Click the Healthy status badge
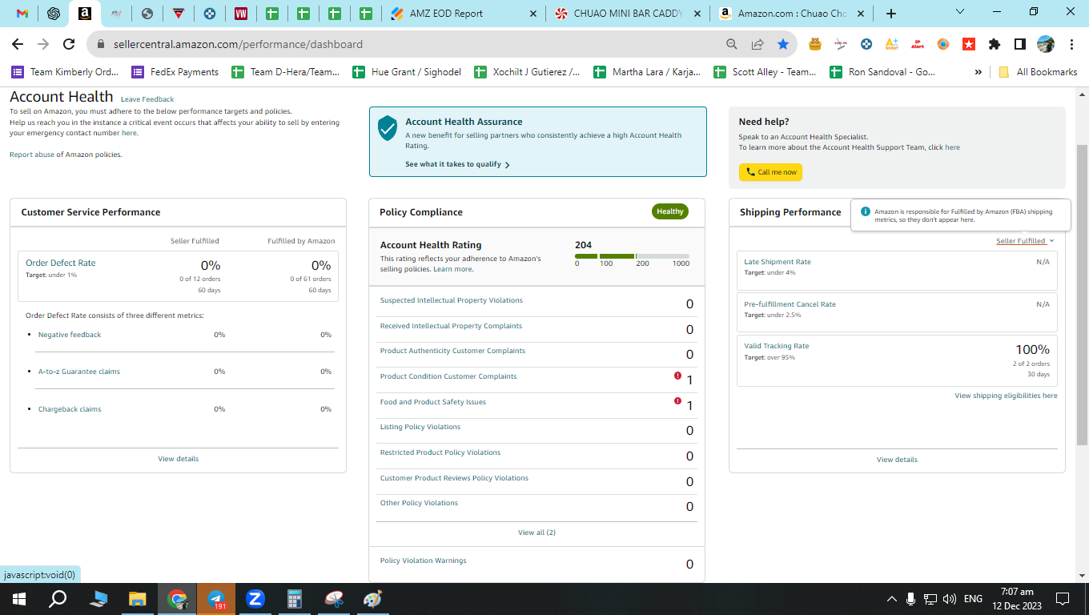 point(670,212)
